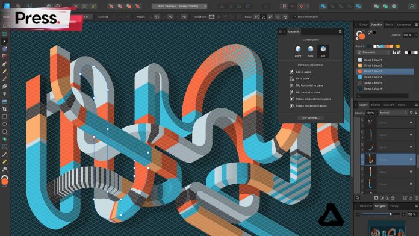Open the snapping options dropdown arrow
This screenshot has height=236, width=419.
click(308, 6)
